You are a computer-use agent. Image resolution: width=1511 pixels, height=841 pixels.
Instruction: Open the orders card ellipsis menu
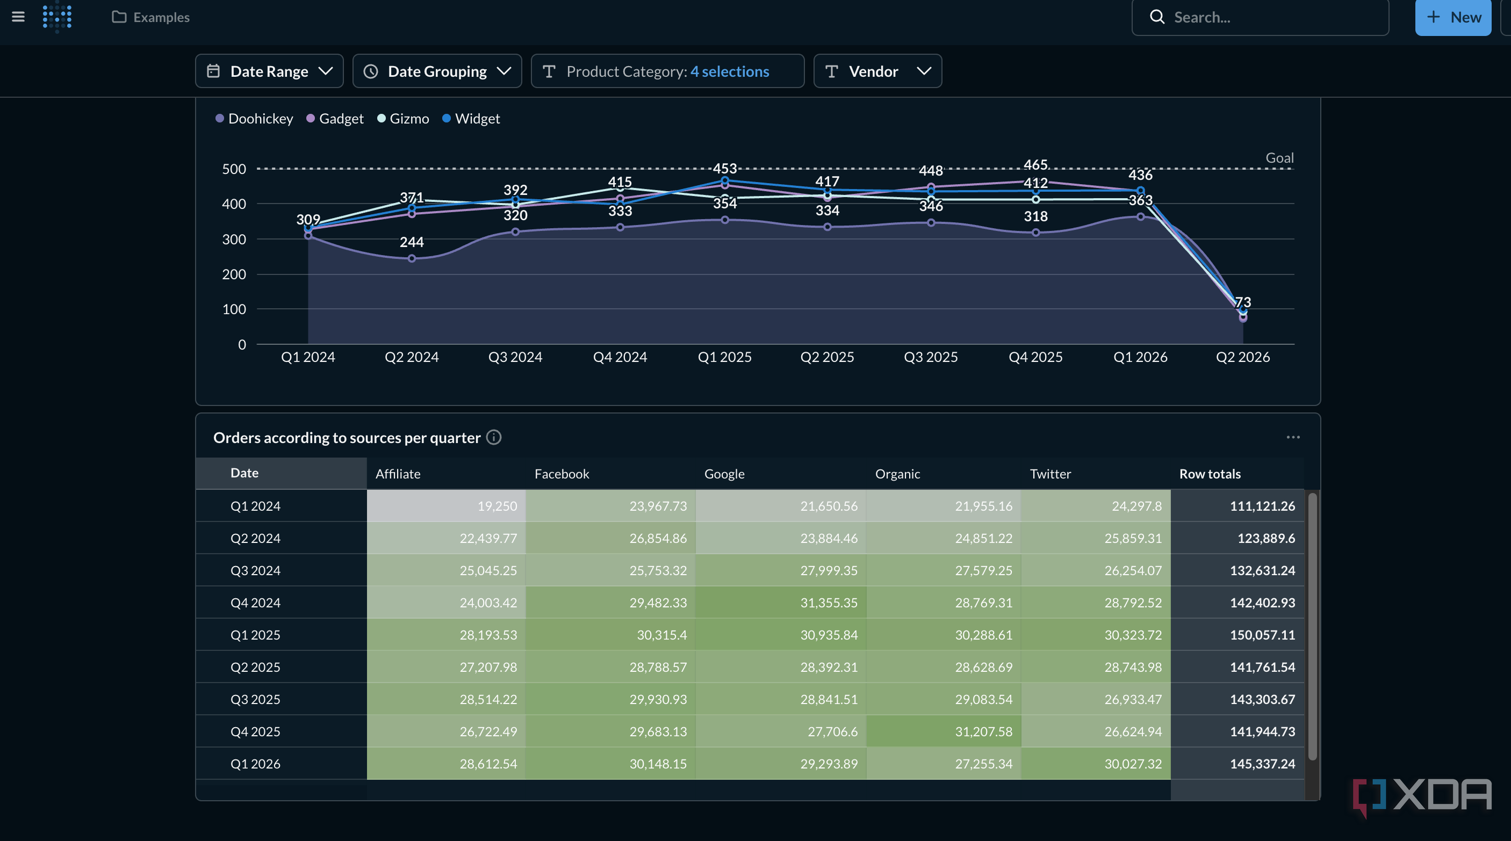point(1293,437)
